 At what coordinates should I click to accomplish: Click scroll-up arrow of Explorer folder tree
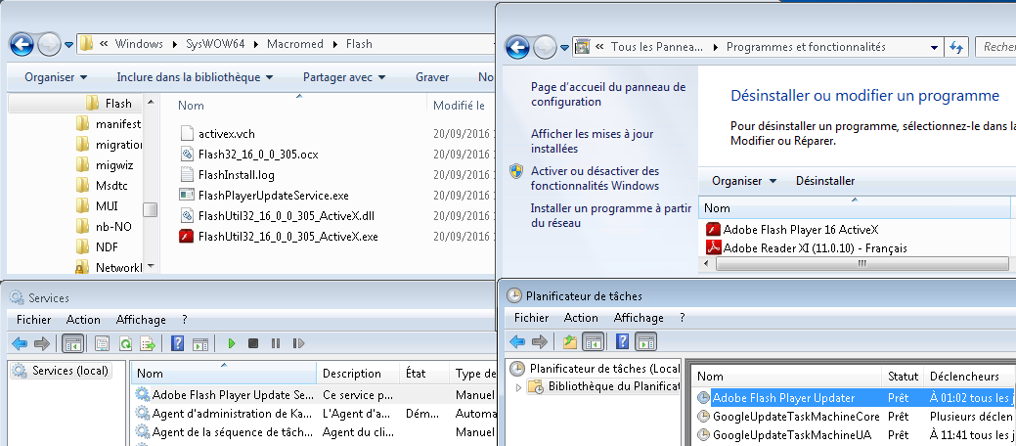point(151,102)
